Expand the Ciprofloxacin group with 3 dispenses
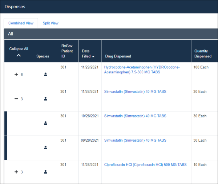218x184 pixels. 16,172
